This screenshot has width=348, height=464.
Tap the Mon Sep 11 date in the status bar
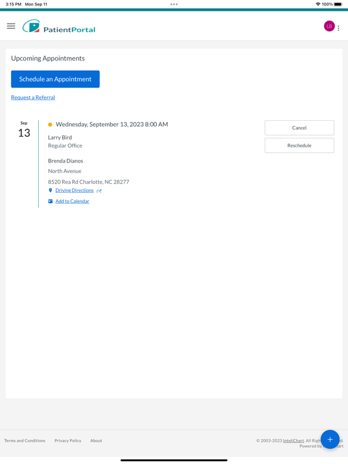[x=36, y=4]
